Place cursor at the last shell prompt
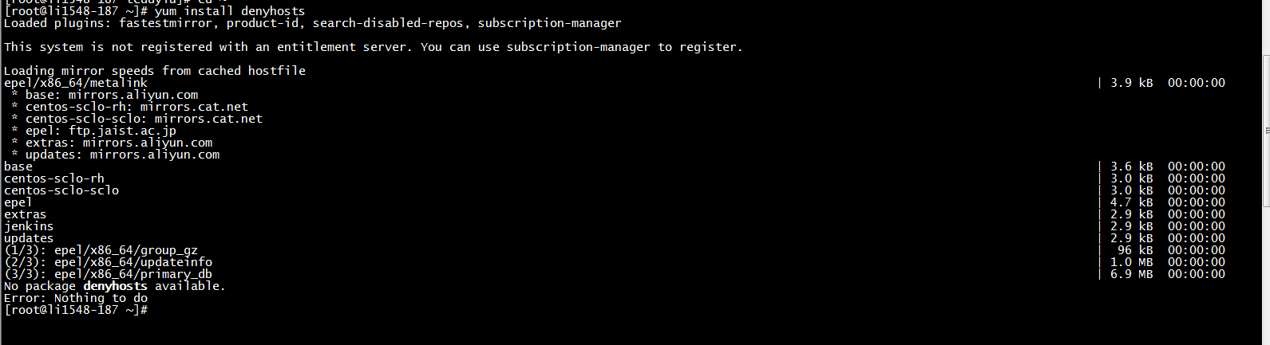The width and height of the screenshot is (1270, 345). [152, 310]
